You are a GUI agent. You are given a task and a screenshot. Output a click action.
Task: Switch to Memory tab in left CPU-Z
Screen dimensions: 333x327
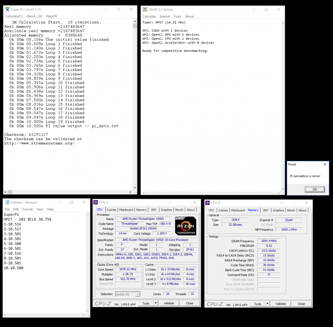click(x=141, y=210)
